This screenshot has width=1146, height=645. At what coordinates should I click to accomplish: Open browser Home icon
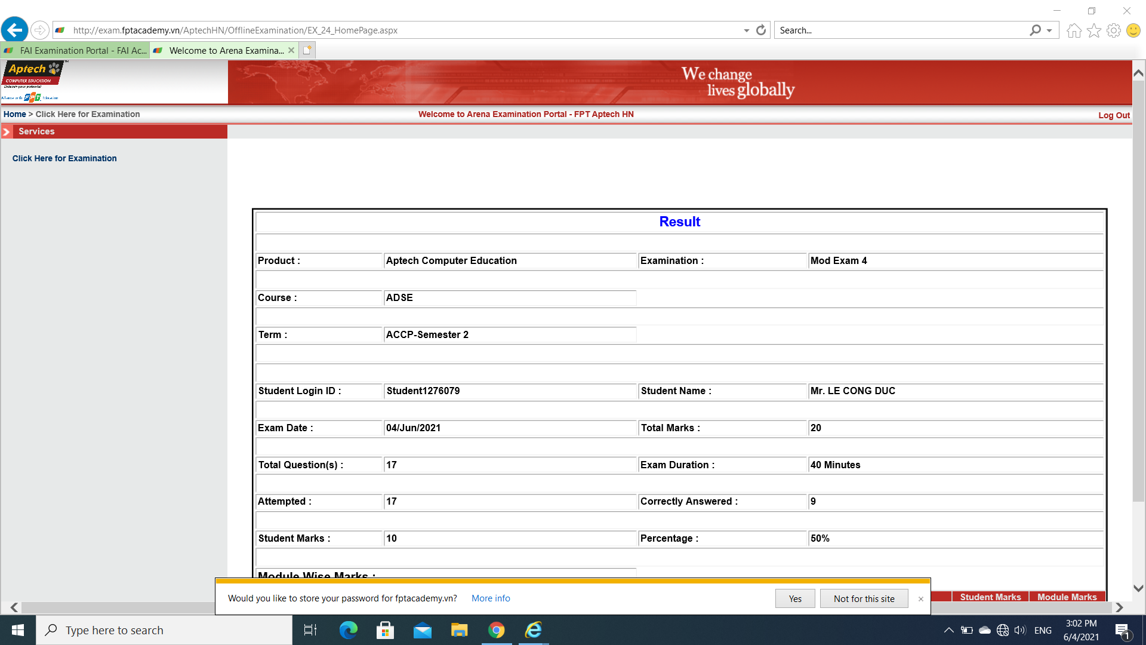click(x=1074, y=30)
